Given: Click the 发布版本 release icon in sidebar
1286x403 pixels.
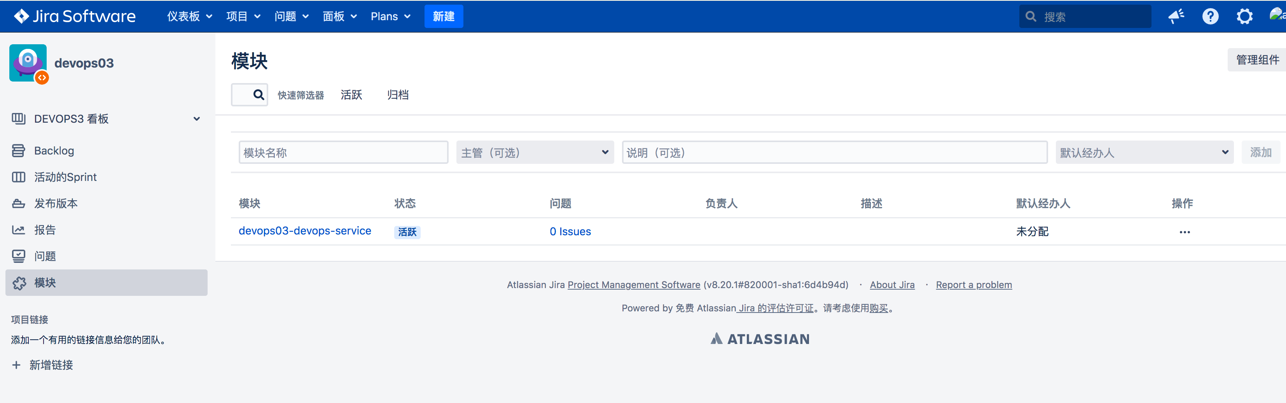Looking at the screenshot, I should point(18,203).
